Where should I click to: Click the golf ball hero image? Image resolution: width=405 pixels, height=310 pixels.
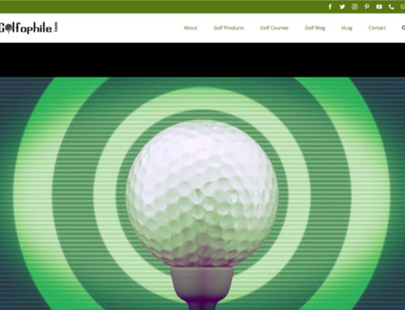click(x=202, y=193)
